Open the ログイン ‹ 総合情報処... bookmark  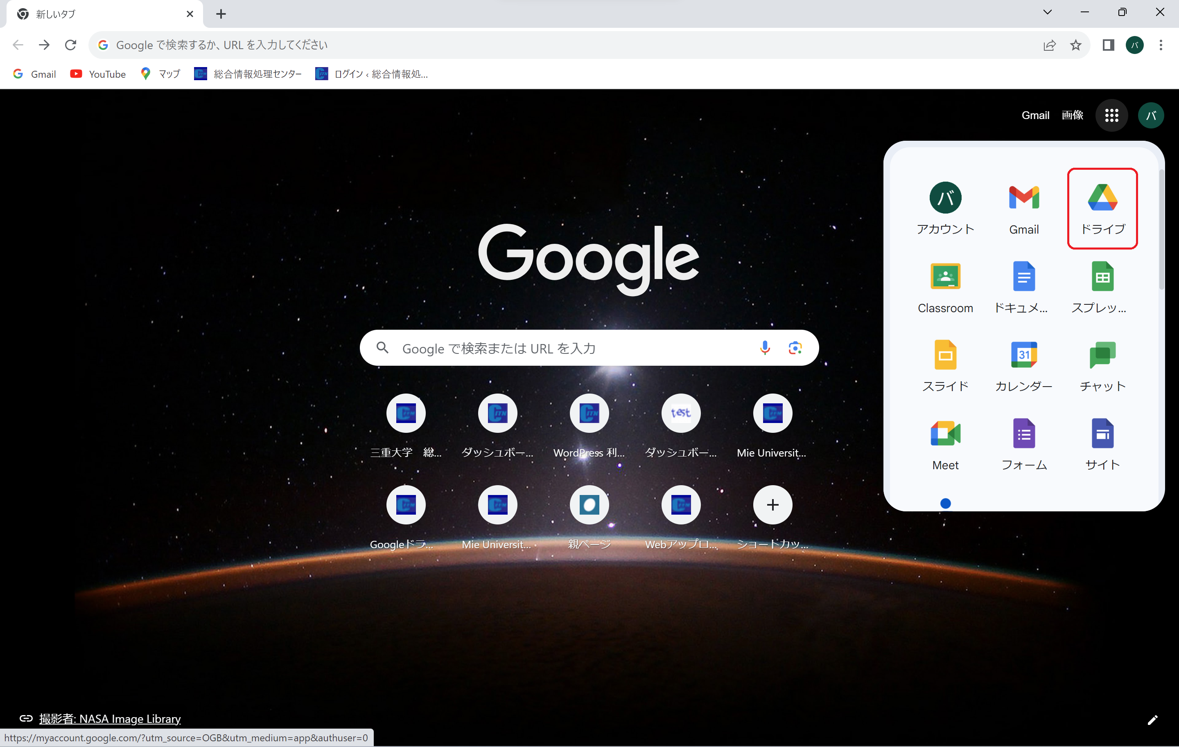pos(372,74)
